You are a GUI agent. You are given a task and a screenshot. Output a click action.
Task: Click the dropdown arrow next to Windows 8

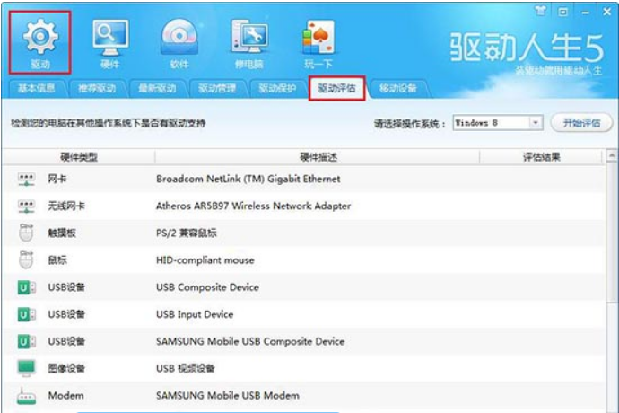tap(536, 123)
